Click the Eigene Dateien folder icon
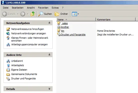The width and height of the screenshot is (138, 93). pos(8,70)
